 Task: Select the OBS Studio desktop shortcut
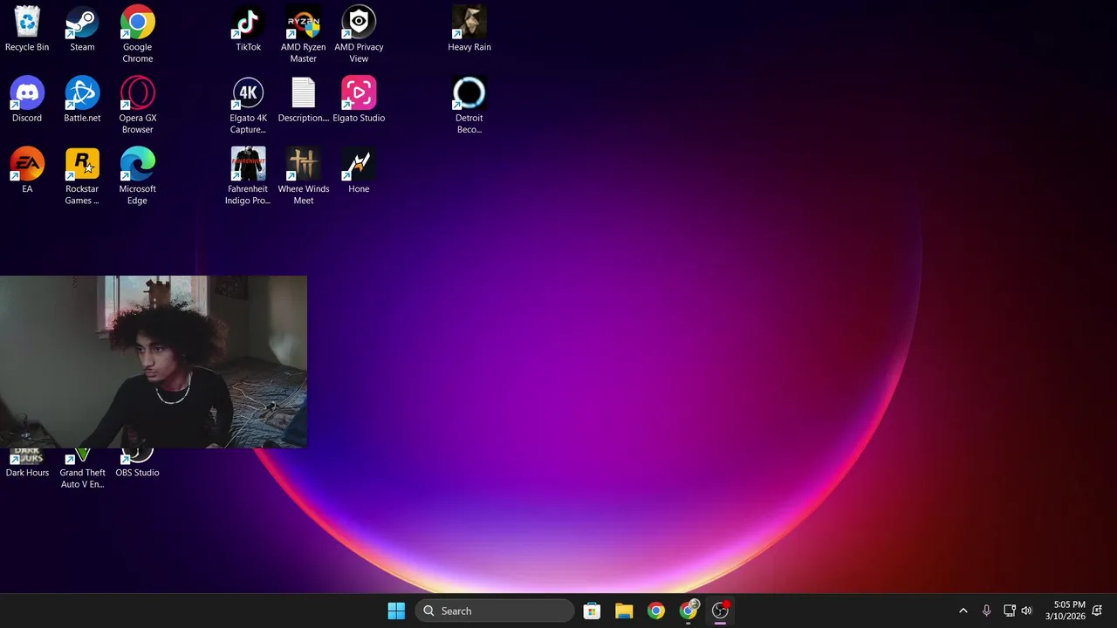click(137, 464)
